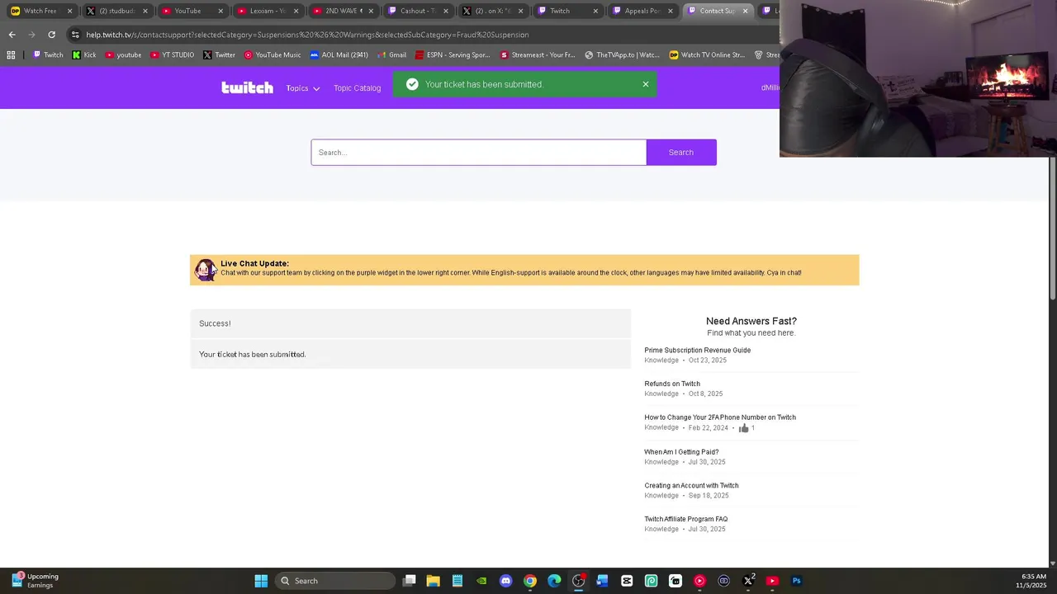Open Discord from the taskbar

pos(505,581)
